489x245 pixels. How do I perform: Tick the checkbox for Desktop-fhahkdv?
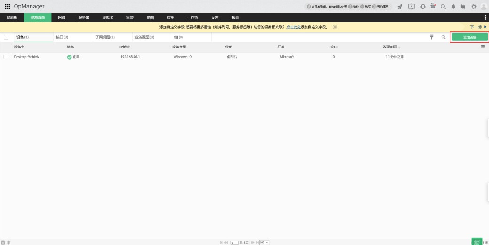[x=6, y=57]
